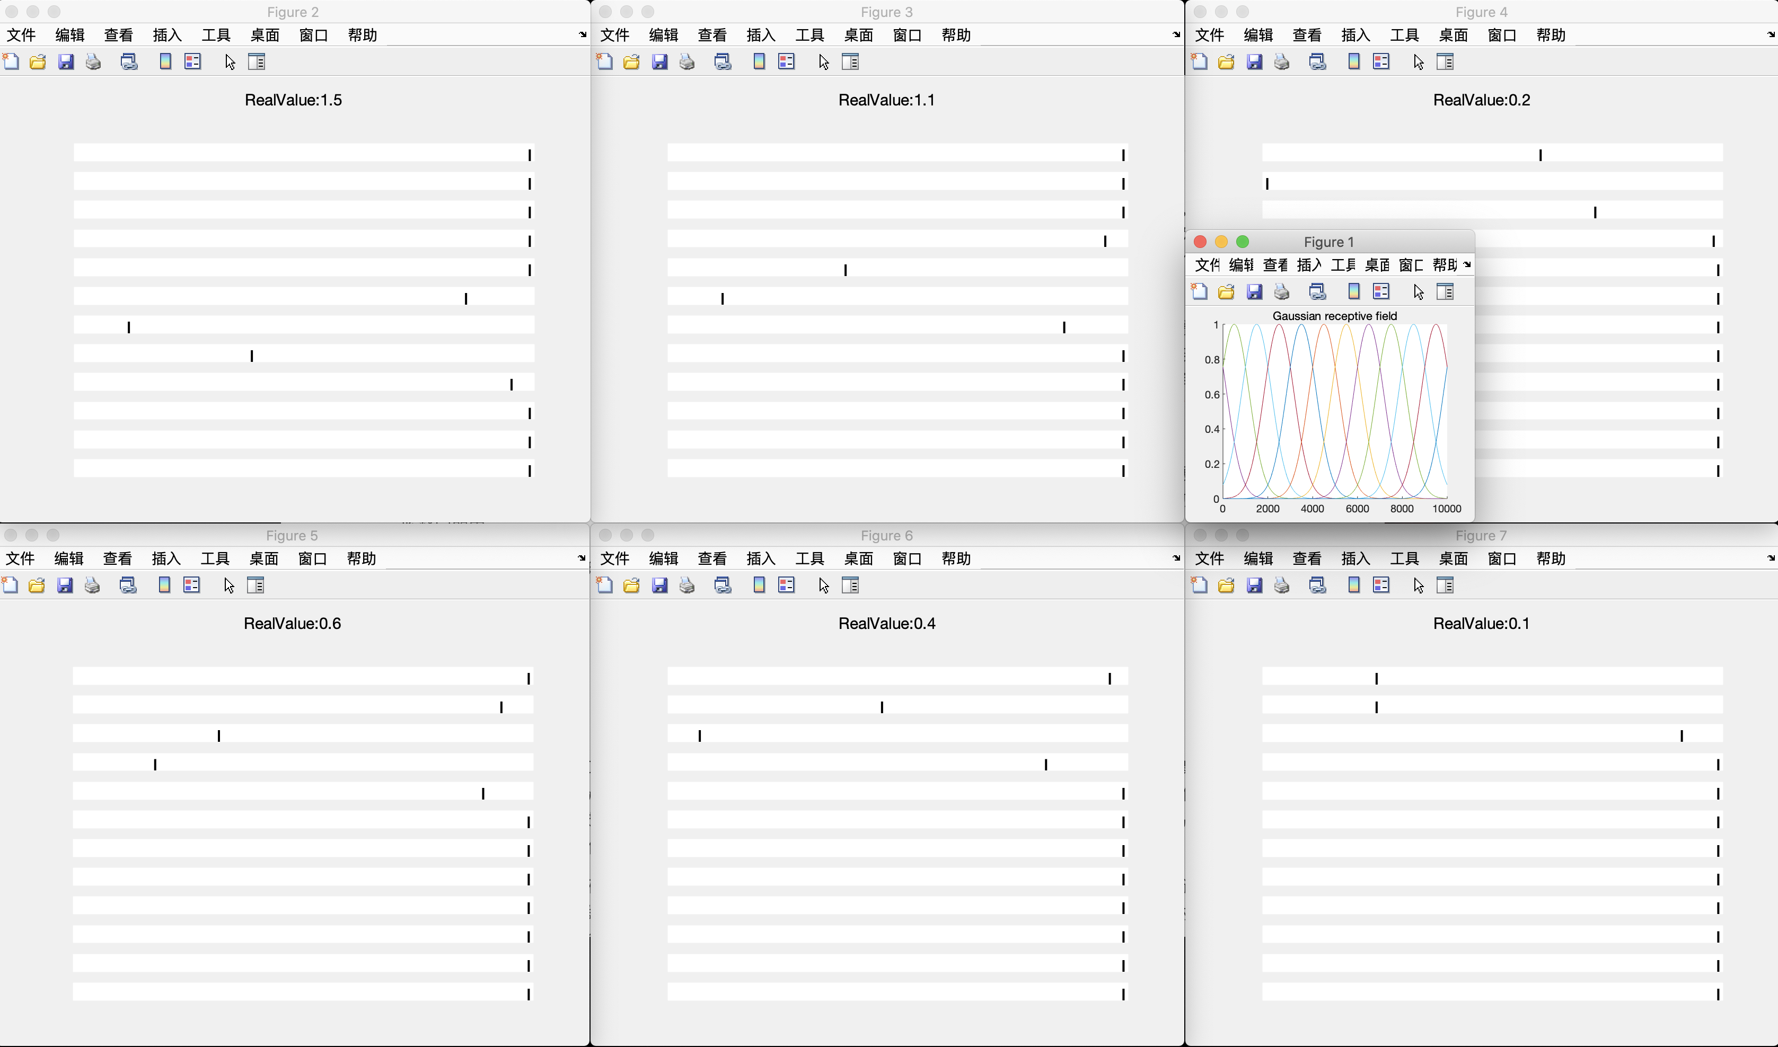Expand the menu bar arrow in Figure 1
Viewport: 1778px width, 1047px height.
(x=1467, y=264)
